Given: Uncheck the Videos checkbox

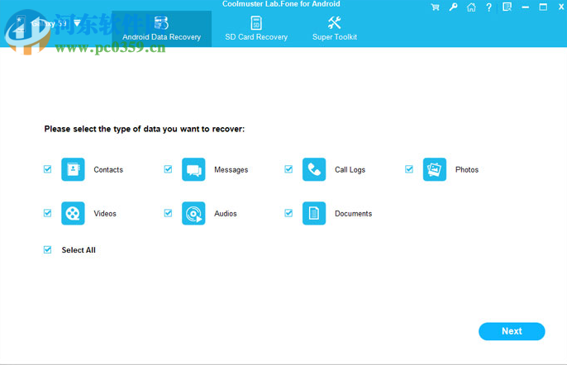Looking at the screenshot, I should (x=47, y=213).
